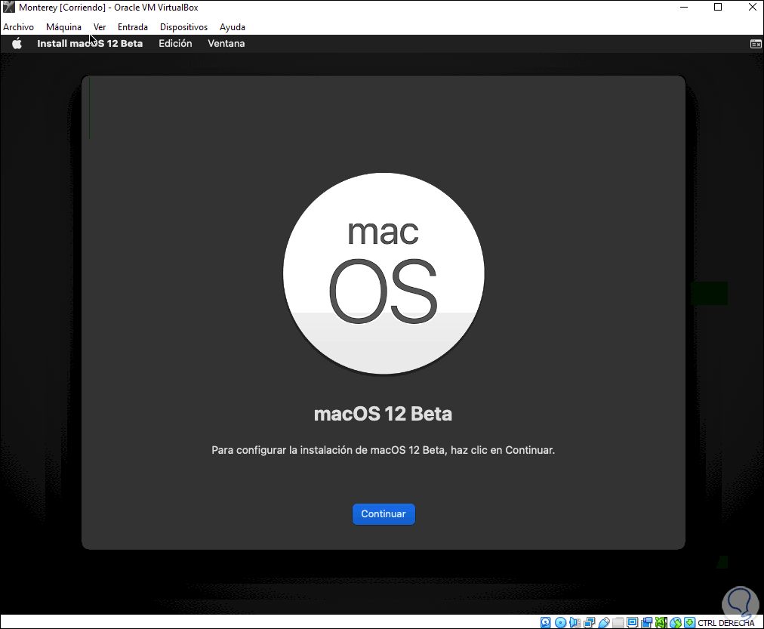The image size is (764, 629).
Task: Click the display settings status icon
Action: (633, 622)
